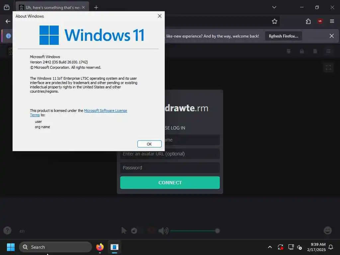Image resolution: width=340 pixels, height=255 pixels.
Task: Click the muted volume tray icon
Action: [x=299, y=247]
